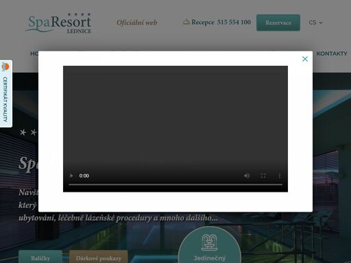Open the Certifikát kvality side tab
Image resolution: width=351 pixels, height=263 pixels.
pos(5,94)
